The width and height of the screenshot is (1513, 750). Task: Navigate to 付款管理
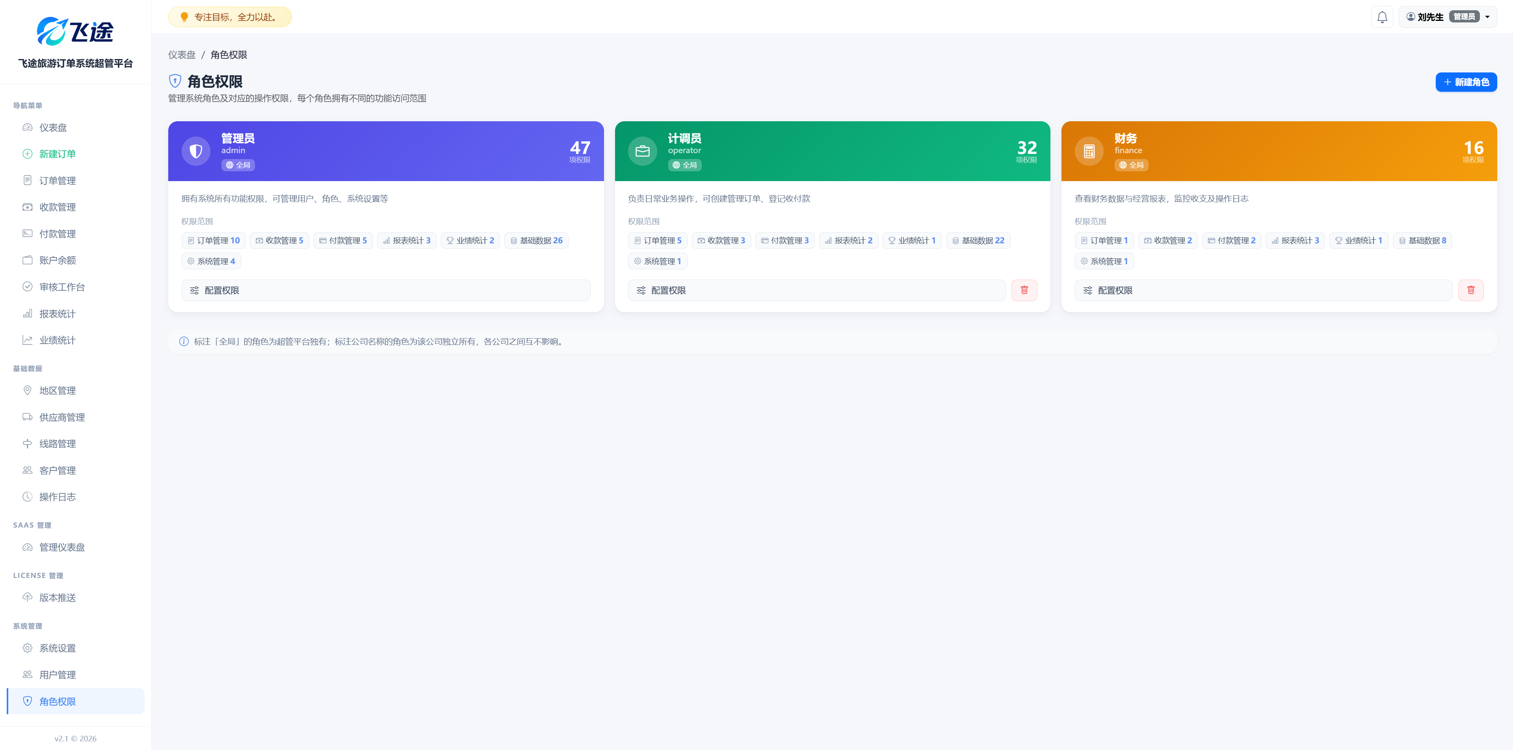tap(75, 233)
